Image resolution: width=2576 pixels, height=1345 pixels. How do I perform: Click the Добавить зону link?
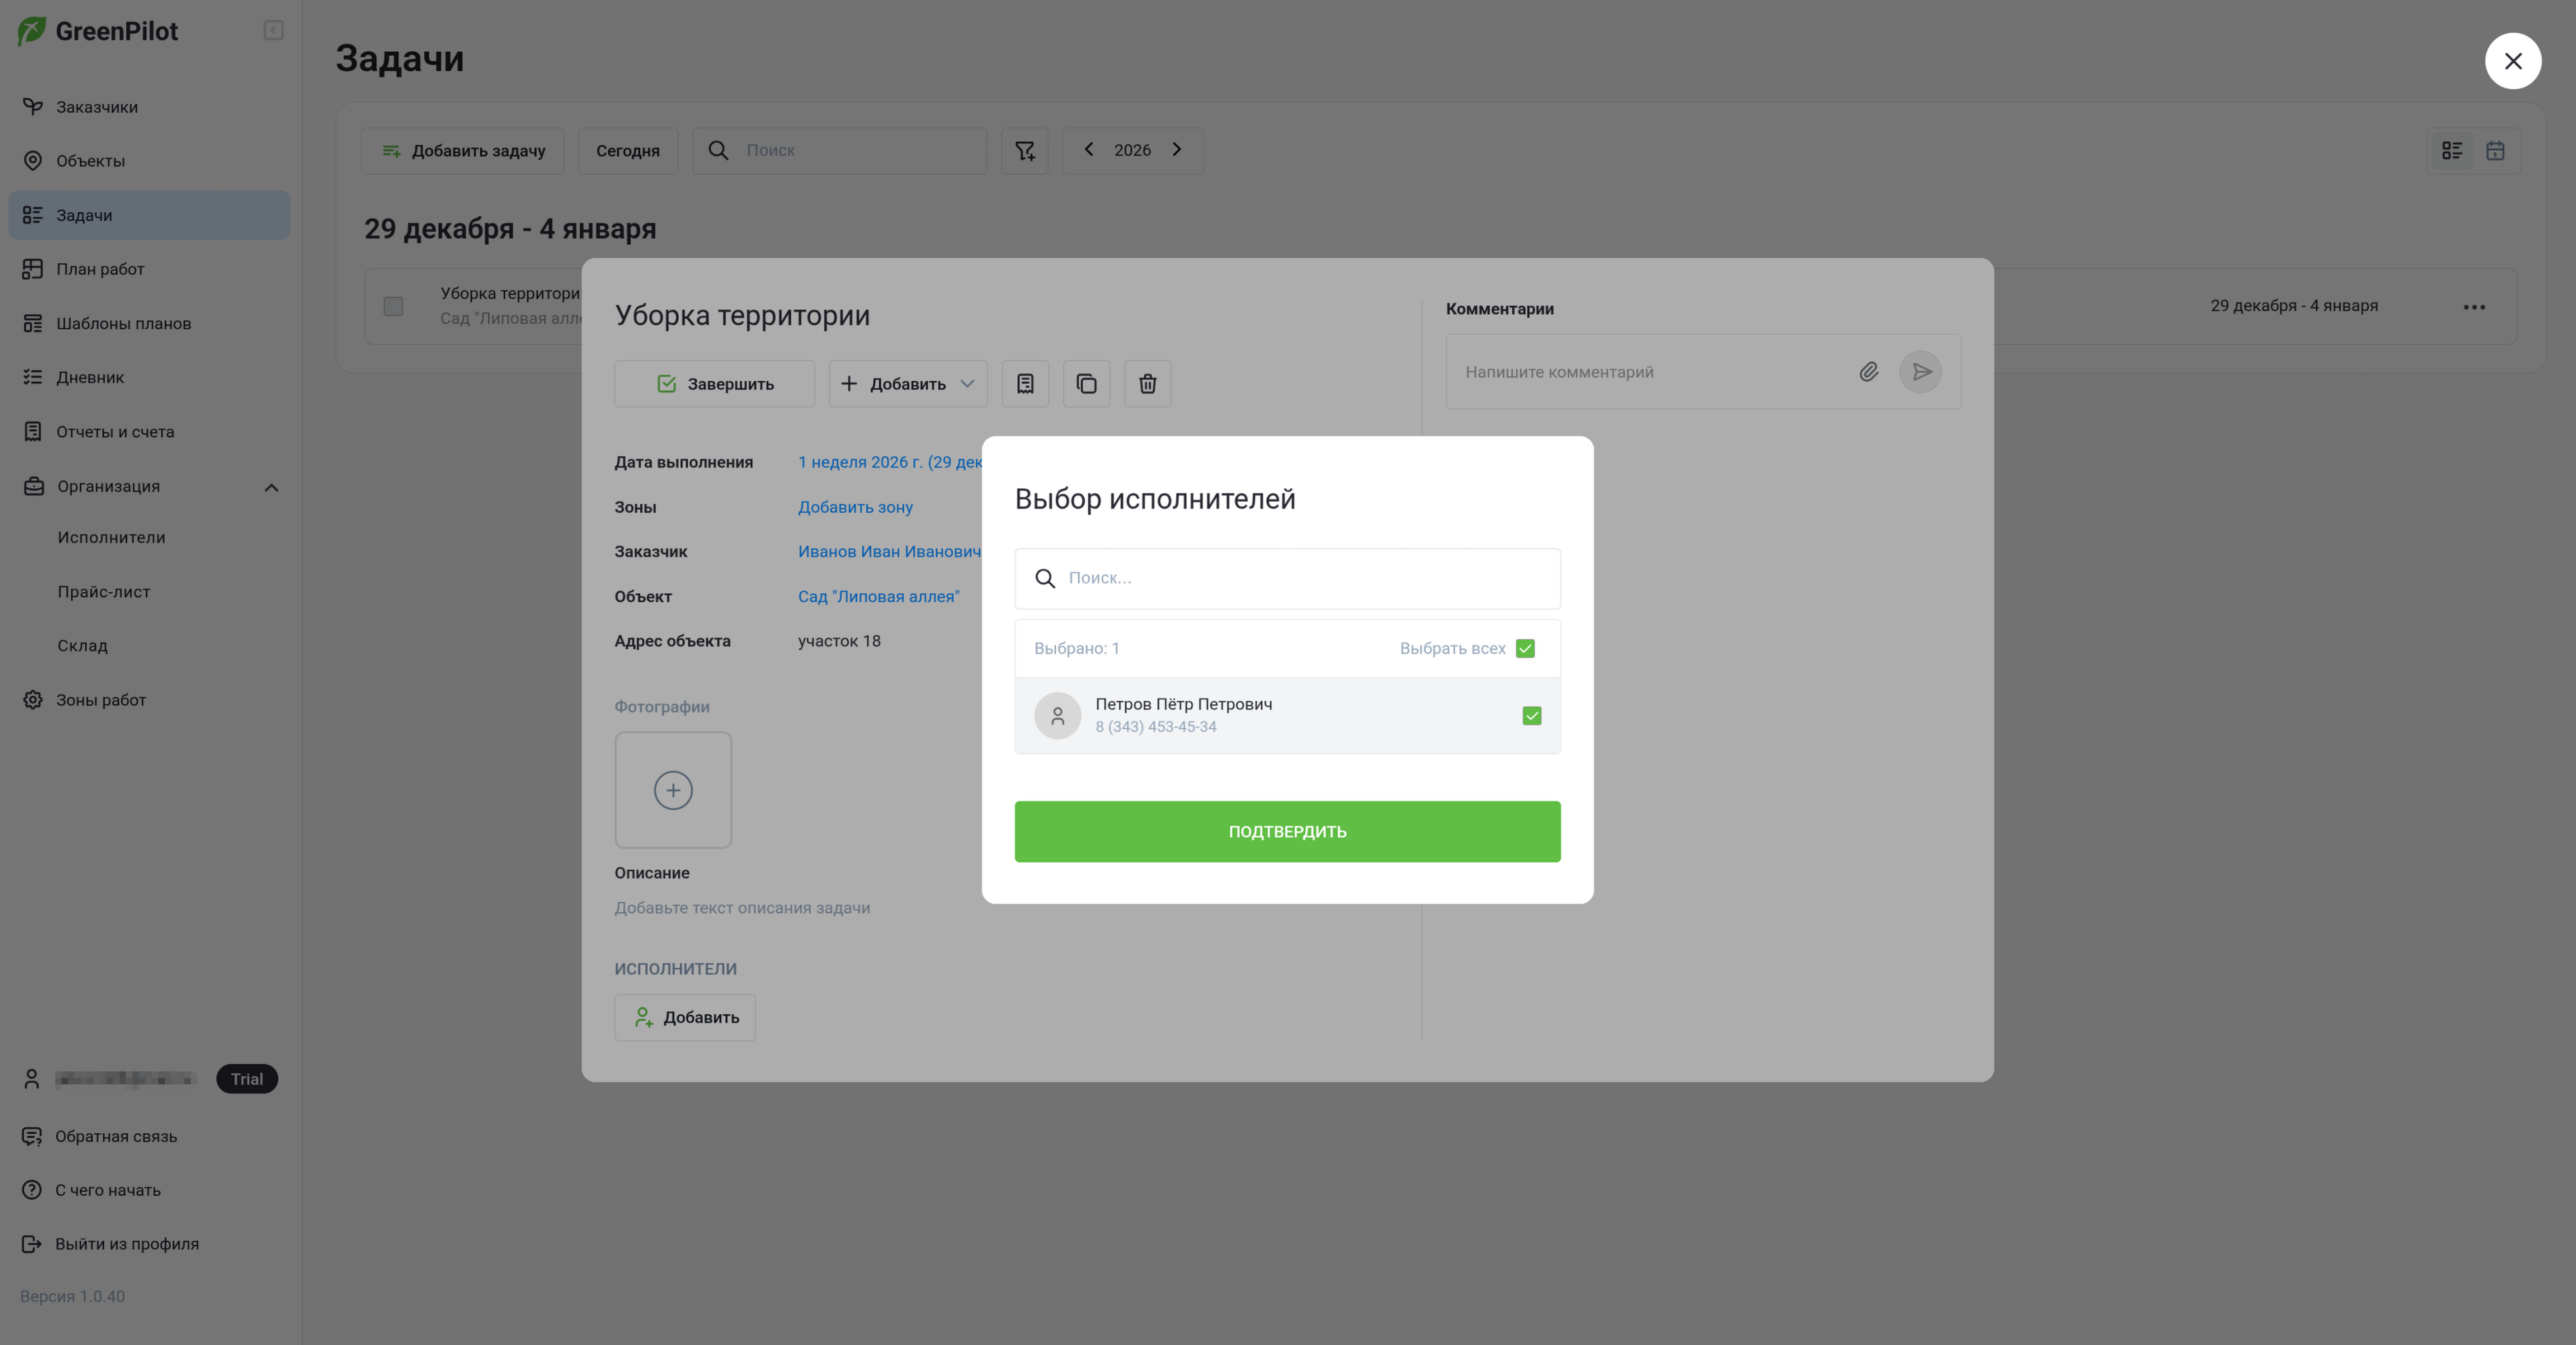pyautogui.click(x=855, y=508)
